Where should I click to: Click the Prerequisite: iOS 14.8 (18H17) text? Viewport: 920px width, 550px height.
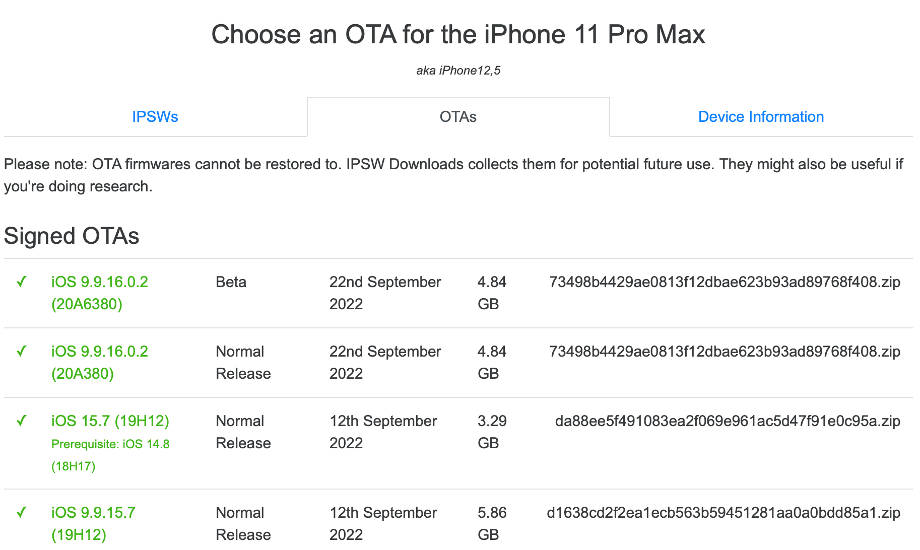pyautogui.click(x=110, y=455)
